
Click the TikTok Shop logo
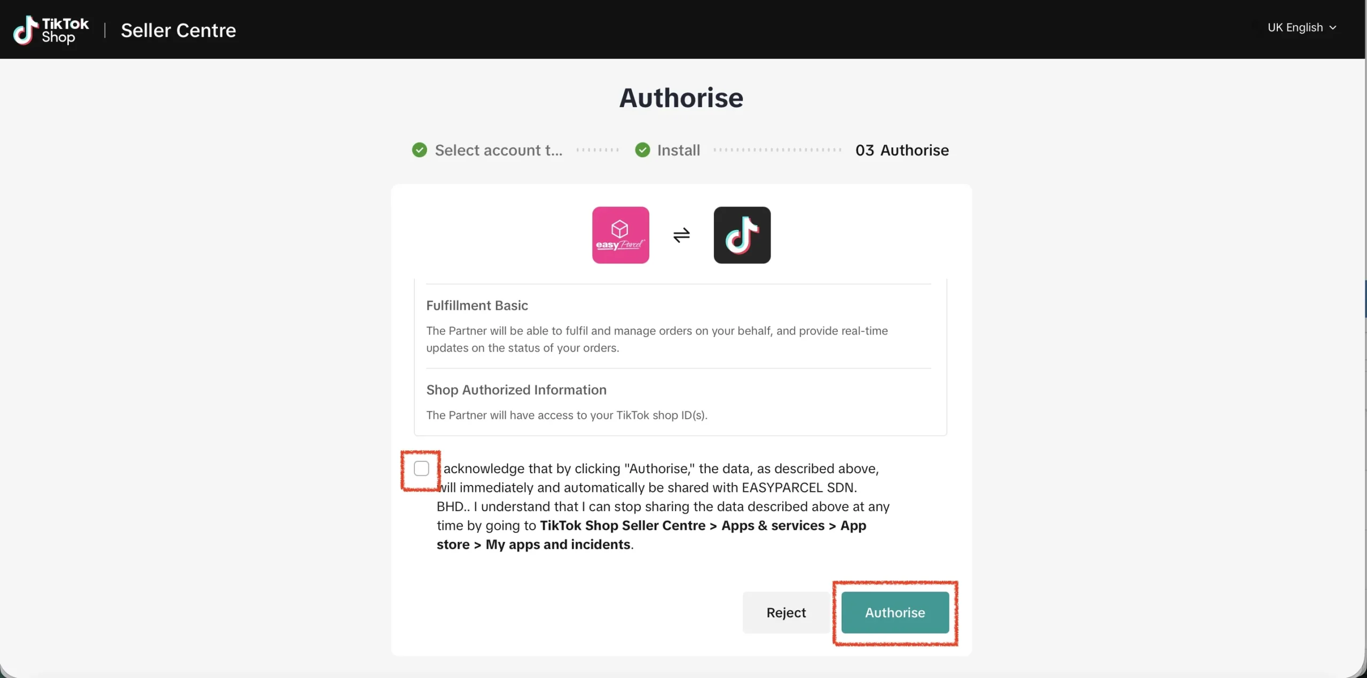point(51,30)
